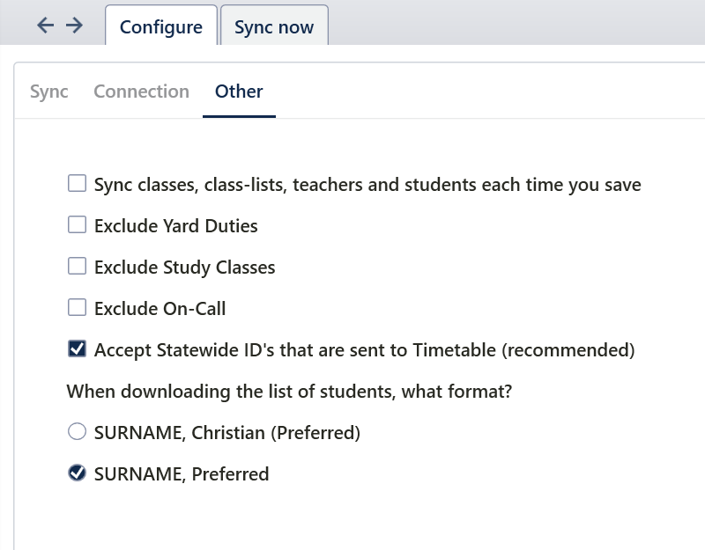Enable sync classes each time you save checkbox
Screen dimensions: 705x550
(78, 184)
